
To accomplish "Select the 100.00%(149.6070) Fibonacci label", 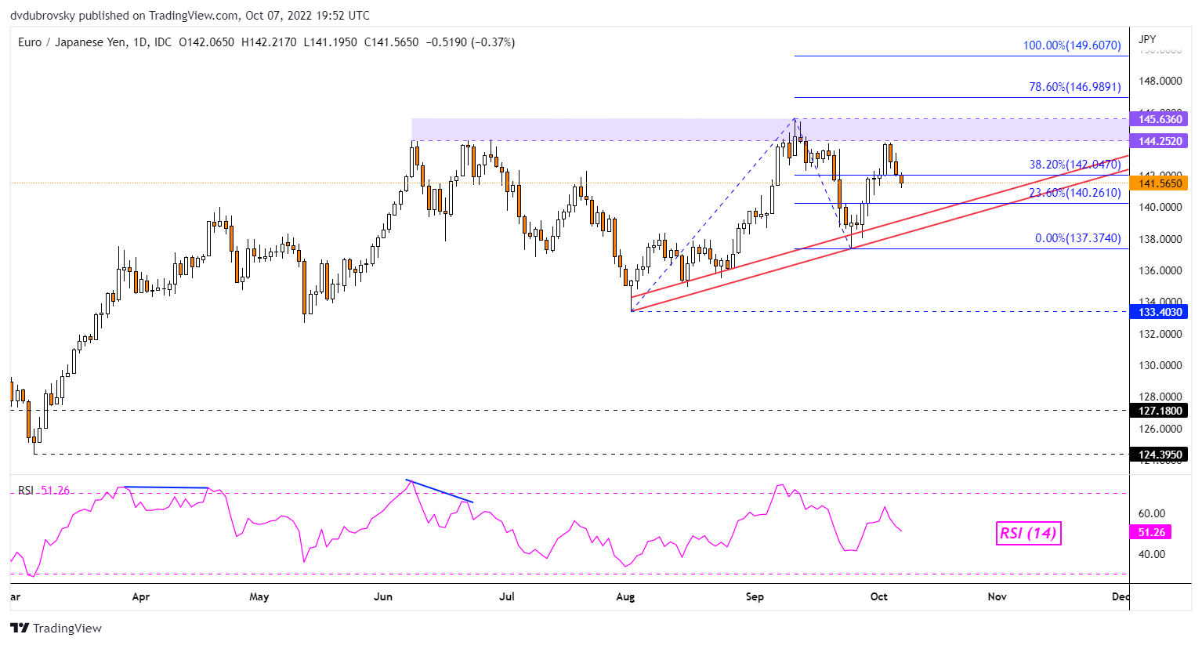I will pyautogui.click(x=1072, y=45).
